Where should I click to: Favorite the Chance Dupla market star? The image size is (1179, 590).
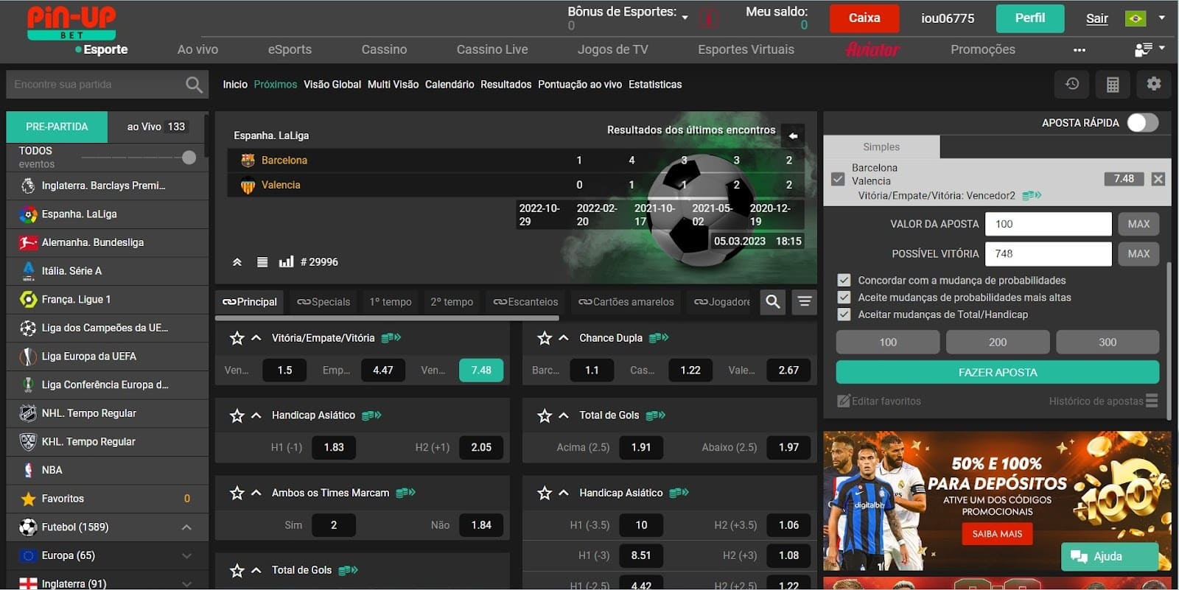(x=545, y=338)
